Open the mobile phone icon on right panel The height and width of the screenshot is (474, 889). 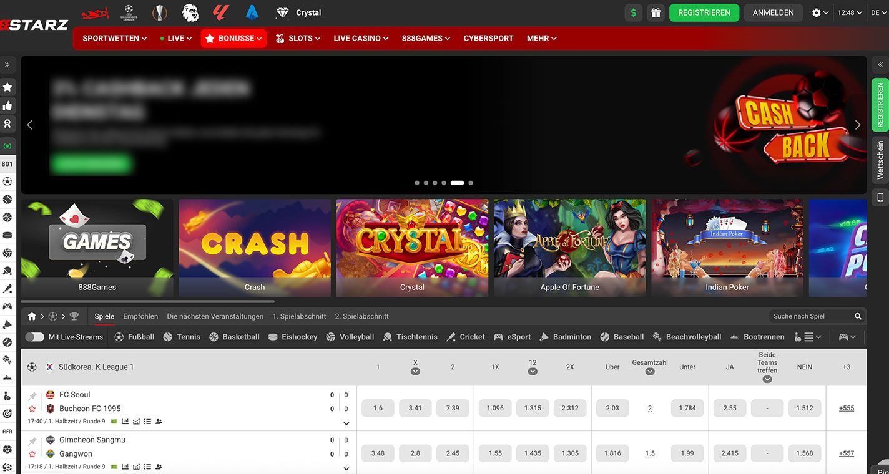tap(880, 198)
